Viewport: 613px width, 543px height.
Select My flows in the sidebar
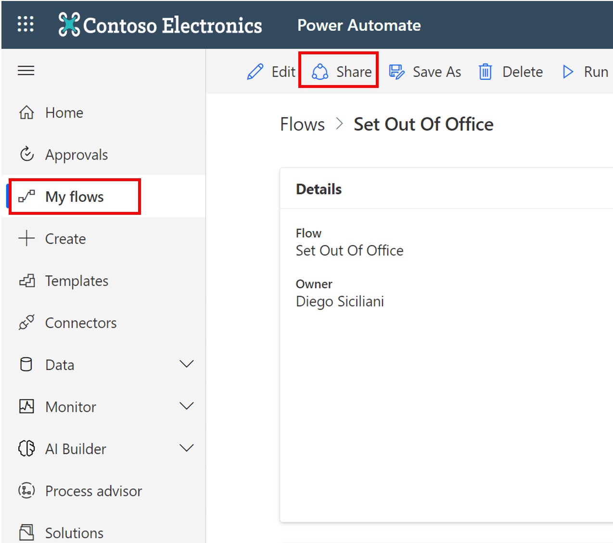[74, 196]
